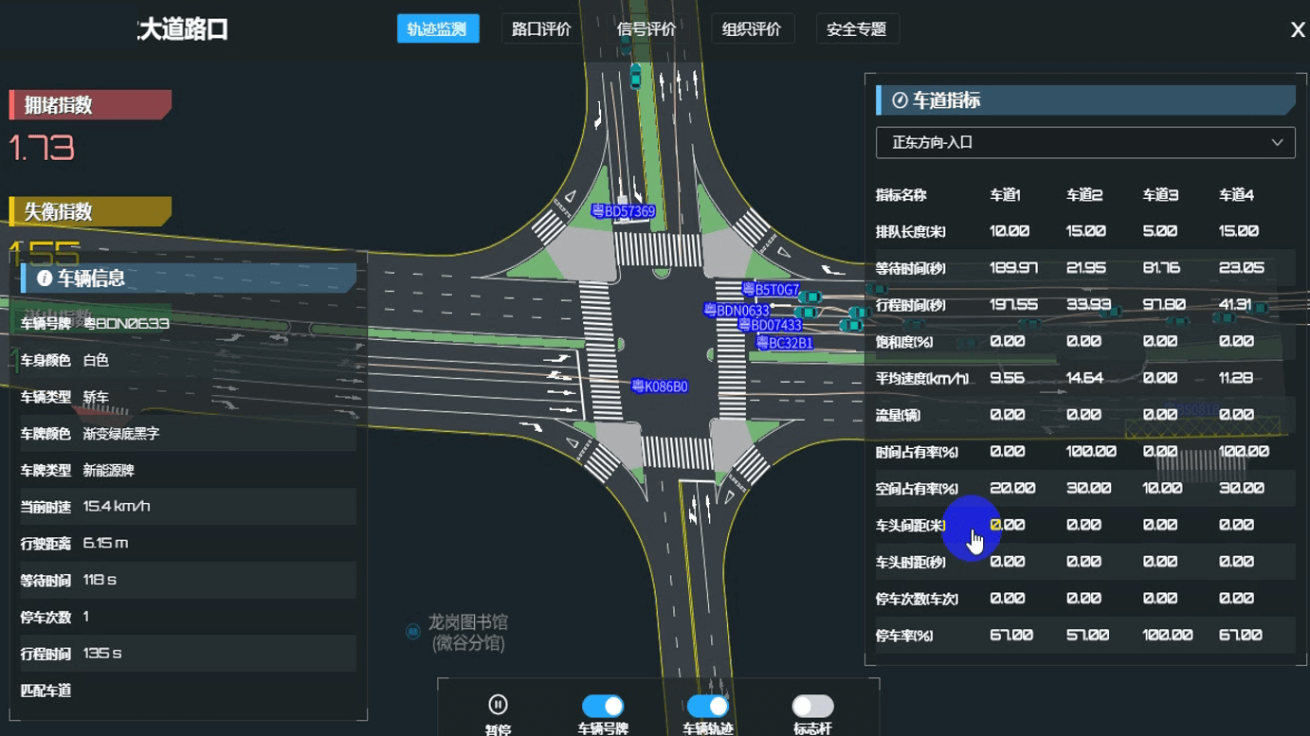Click the 拥堵指数 header

click(x=90, y=105)
